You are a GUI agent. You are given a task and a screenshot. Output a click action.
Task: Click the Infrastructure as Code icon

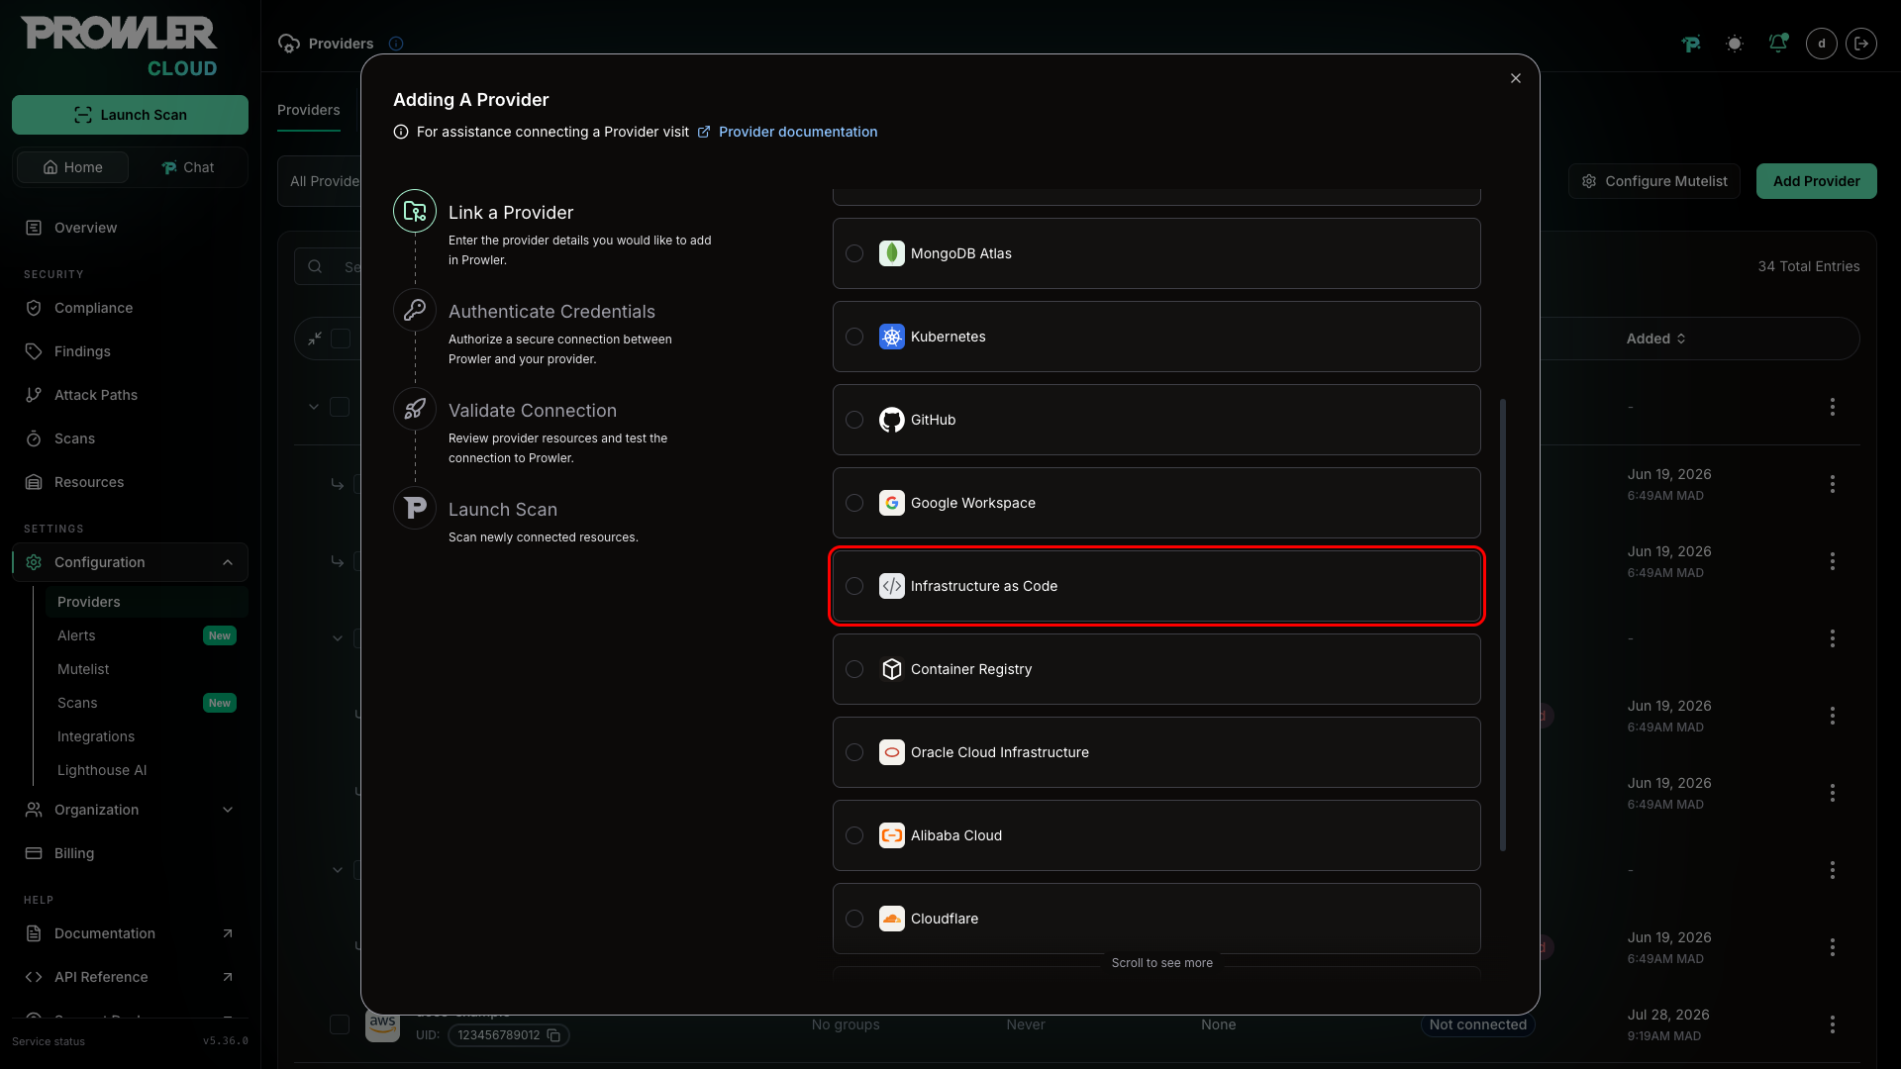[892, 586]
